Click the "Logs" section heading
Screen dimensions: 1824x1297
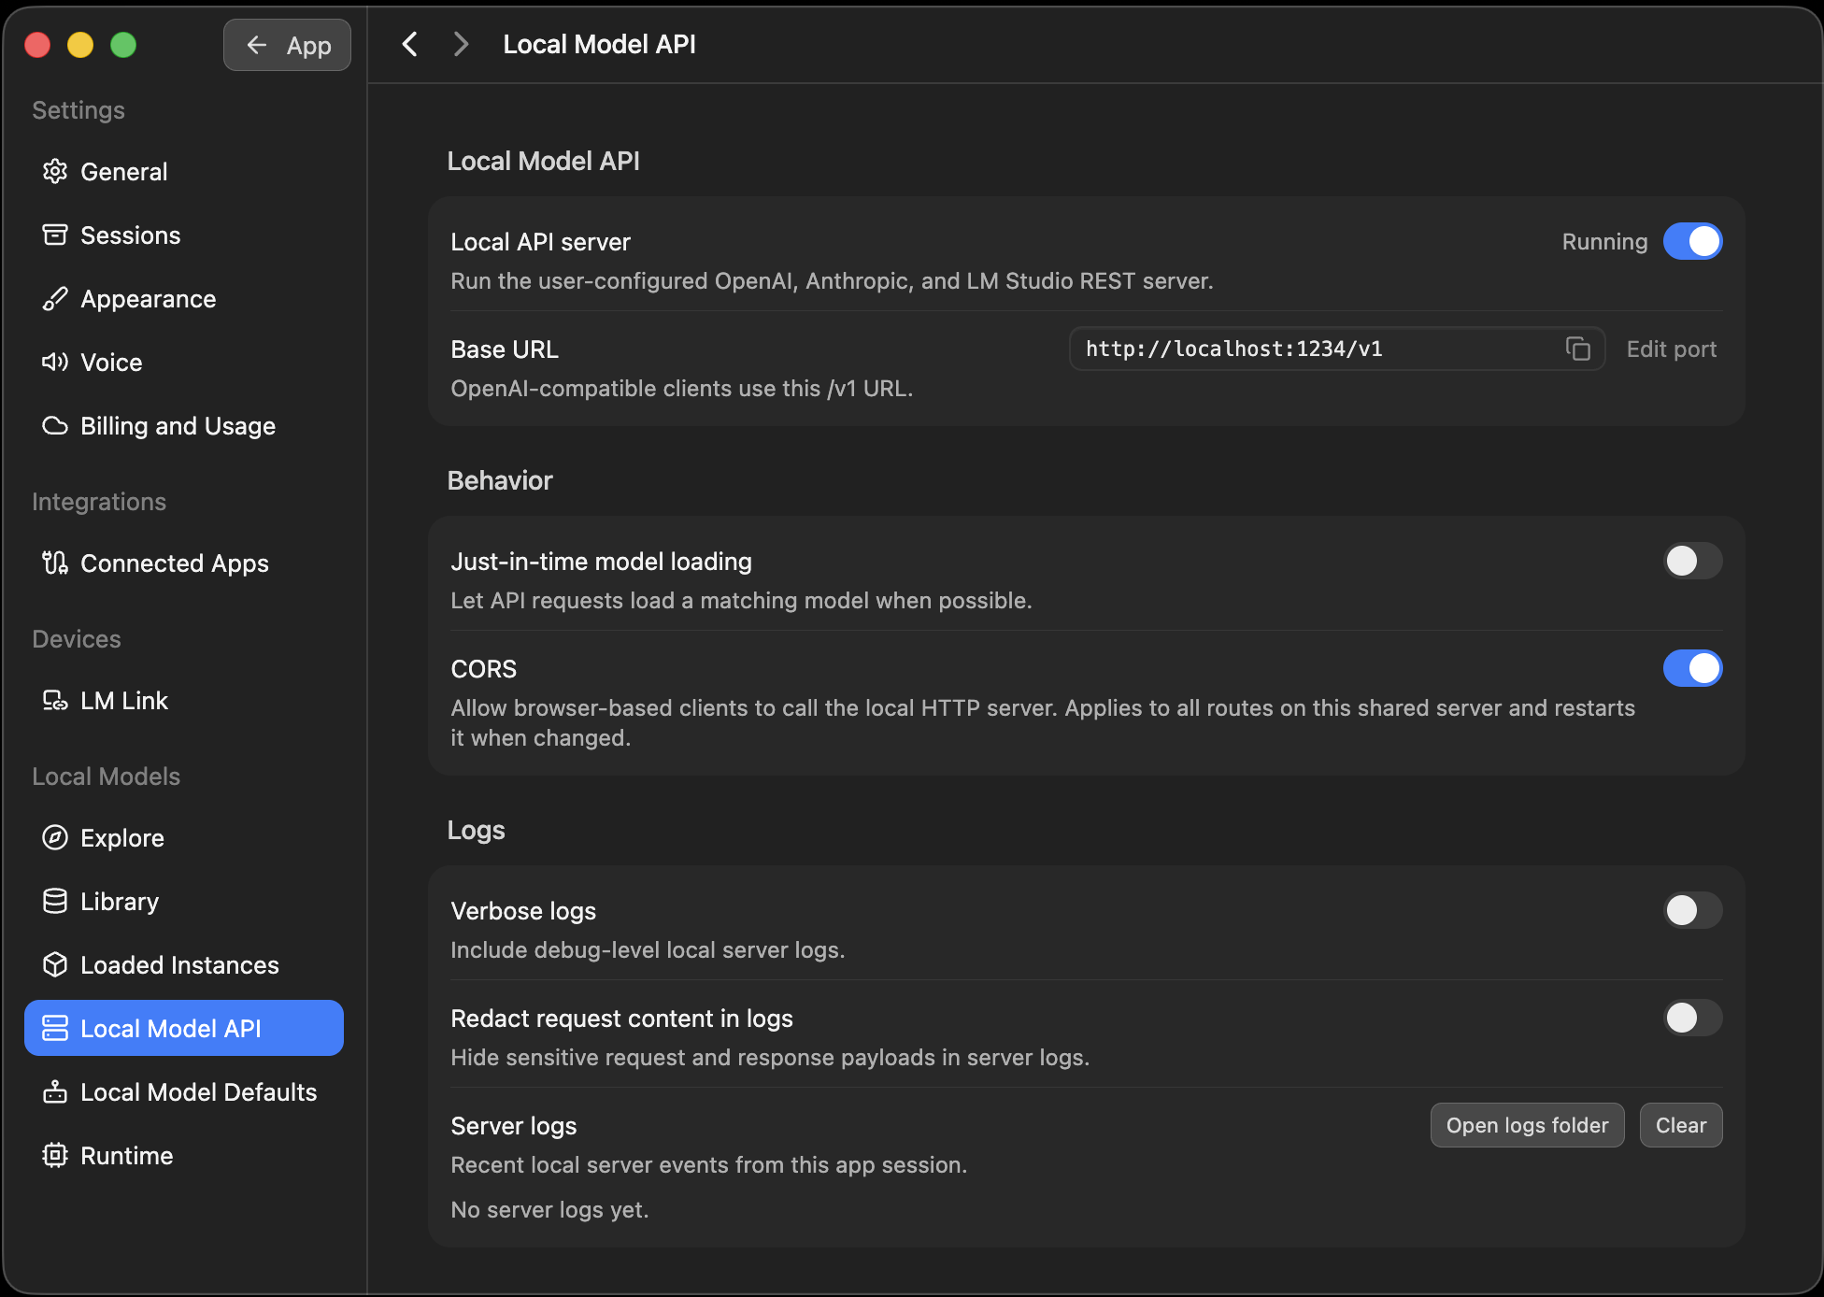tap(476, 830)
